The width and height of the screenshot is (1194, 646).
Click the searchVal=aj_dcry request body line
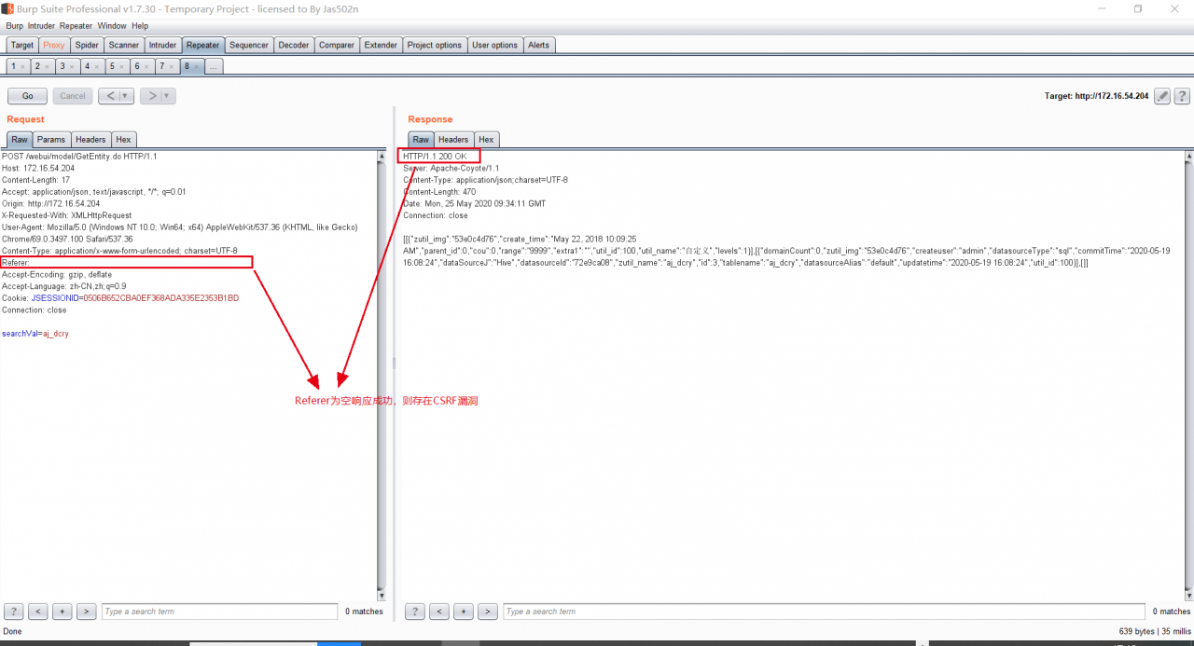35,334
